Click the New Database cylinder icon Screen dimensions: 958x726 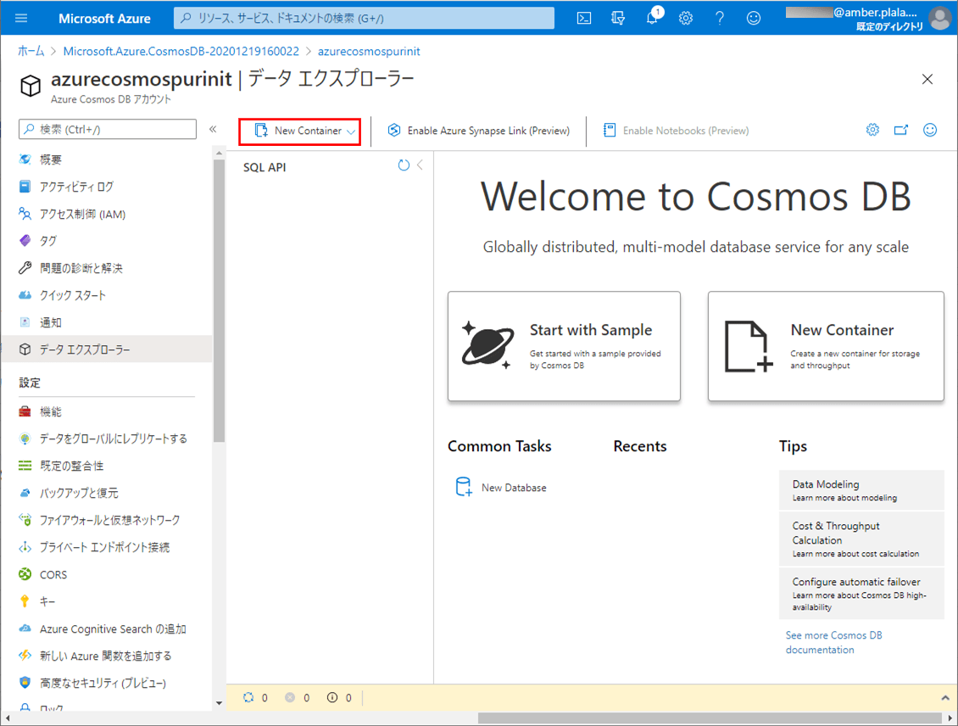point(464,487)
